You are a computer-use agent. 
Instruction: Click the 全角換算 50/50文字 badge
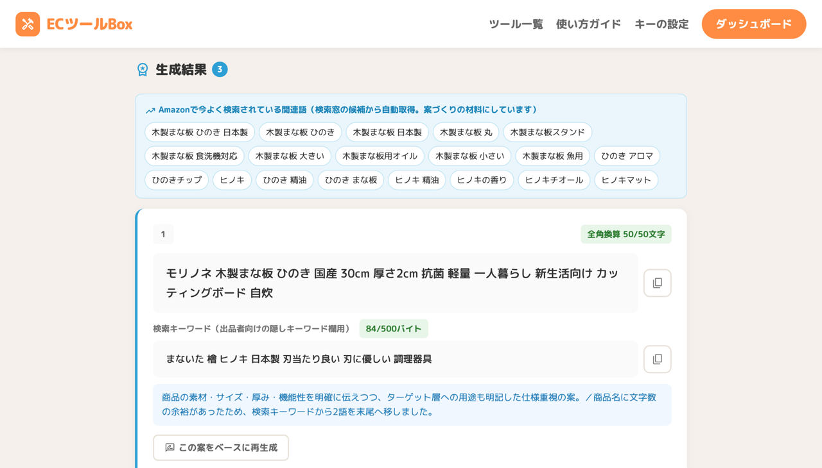[x=626, y=234]
